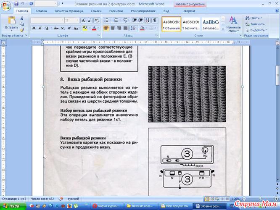
Task: Apply the Заголовок style
Action: [x=211, y=24]
